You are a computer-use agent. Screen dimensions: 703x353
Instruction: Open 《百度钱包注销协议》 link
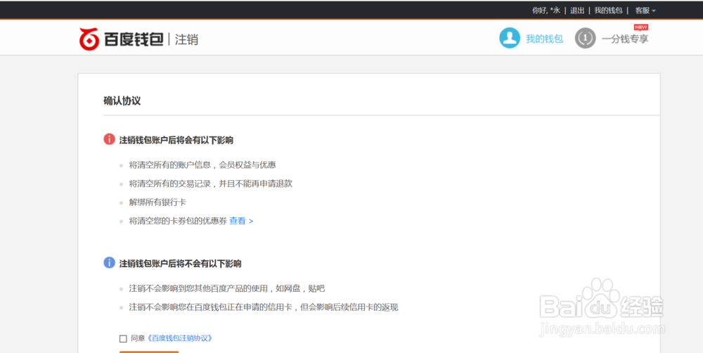179,338
